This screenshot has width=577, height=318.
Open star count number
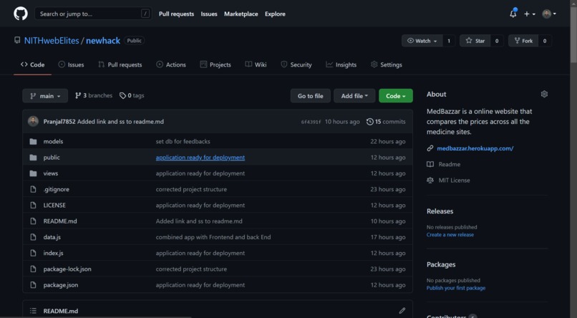click(497, 41)
